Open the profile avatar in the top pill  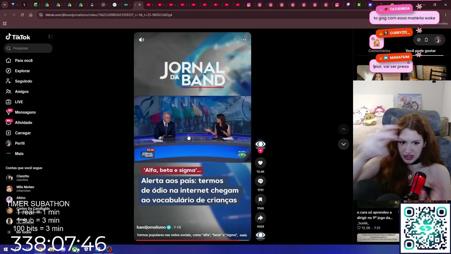click(438, 40)
